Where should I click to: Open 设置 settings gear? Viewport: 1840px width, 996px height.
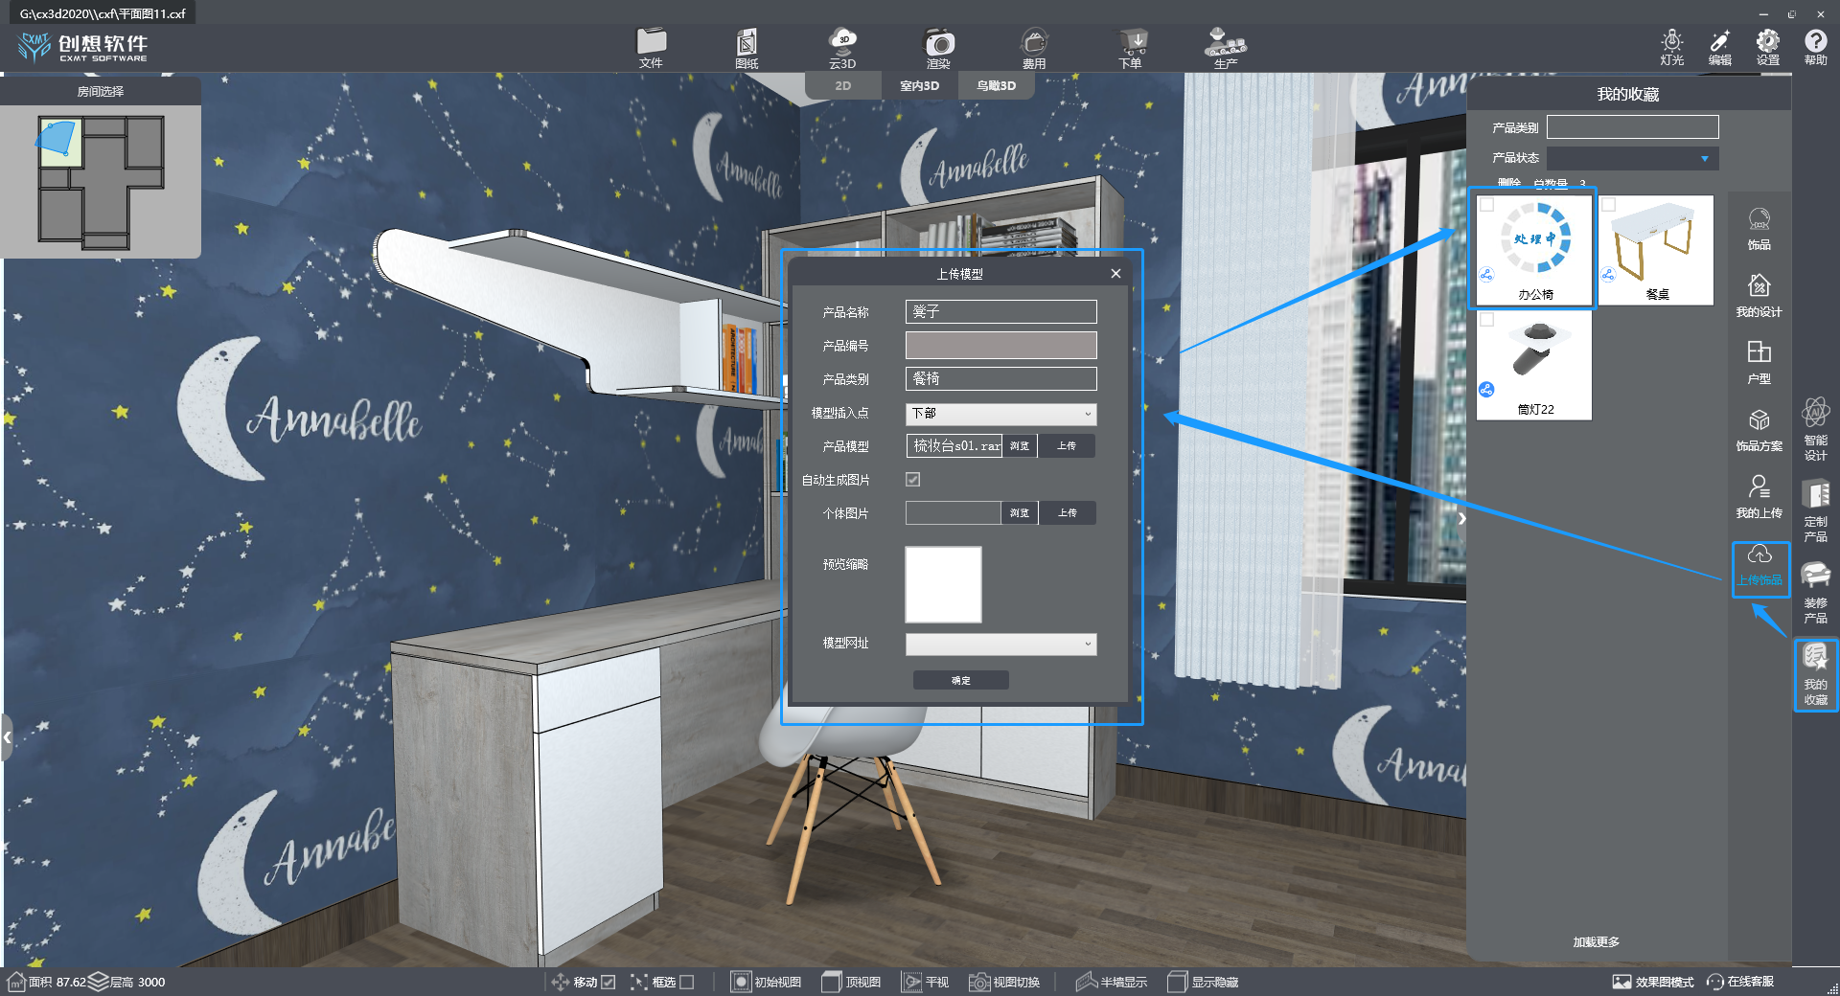[1768, 46]
